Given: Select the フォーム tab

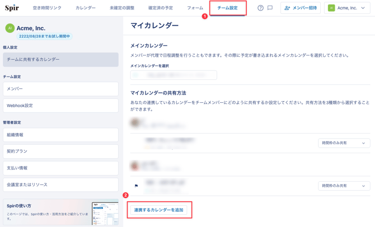Looking at the screenshot, I should pos(195,8).
